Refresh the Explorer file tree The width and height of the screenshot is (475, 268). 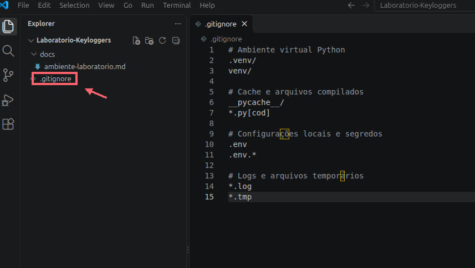tap(162, 40)
